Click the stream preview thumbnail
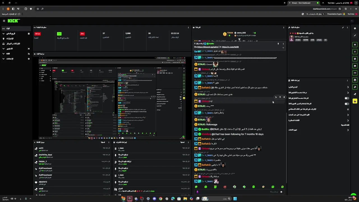 (112, 98)
